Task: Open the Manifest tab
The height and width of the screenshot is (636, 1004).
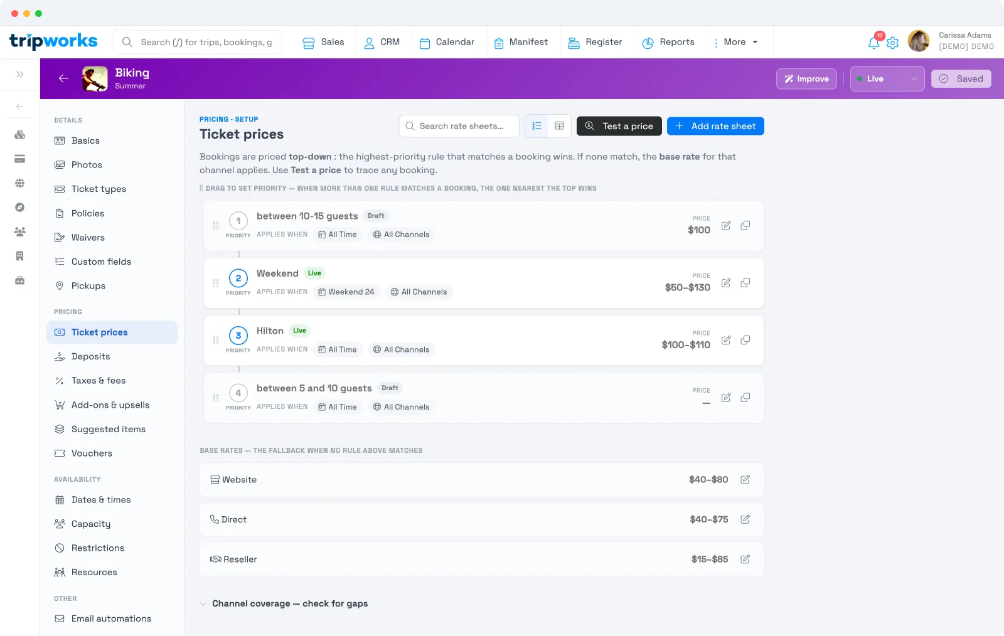Action: (x=521, y=42)
